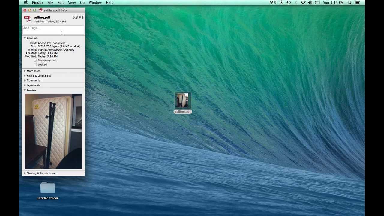Open the Go menu
Screen dimensions: 384x216
click(82, 3)
